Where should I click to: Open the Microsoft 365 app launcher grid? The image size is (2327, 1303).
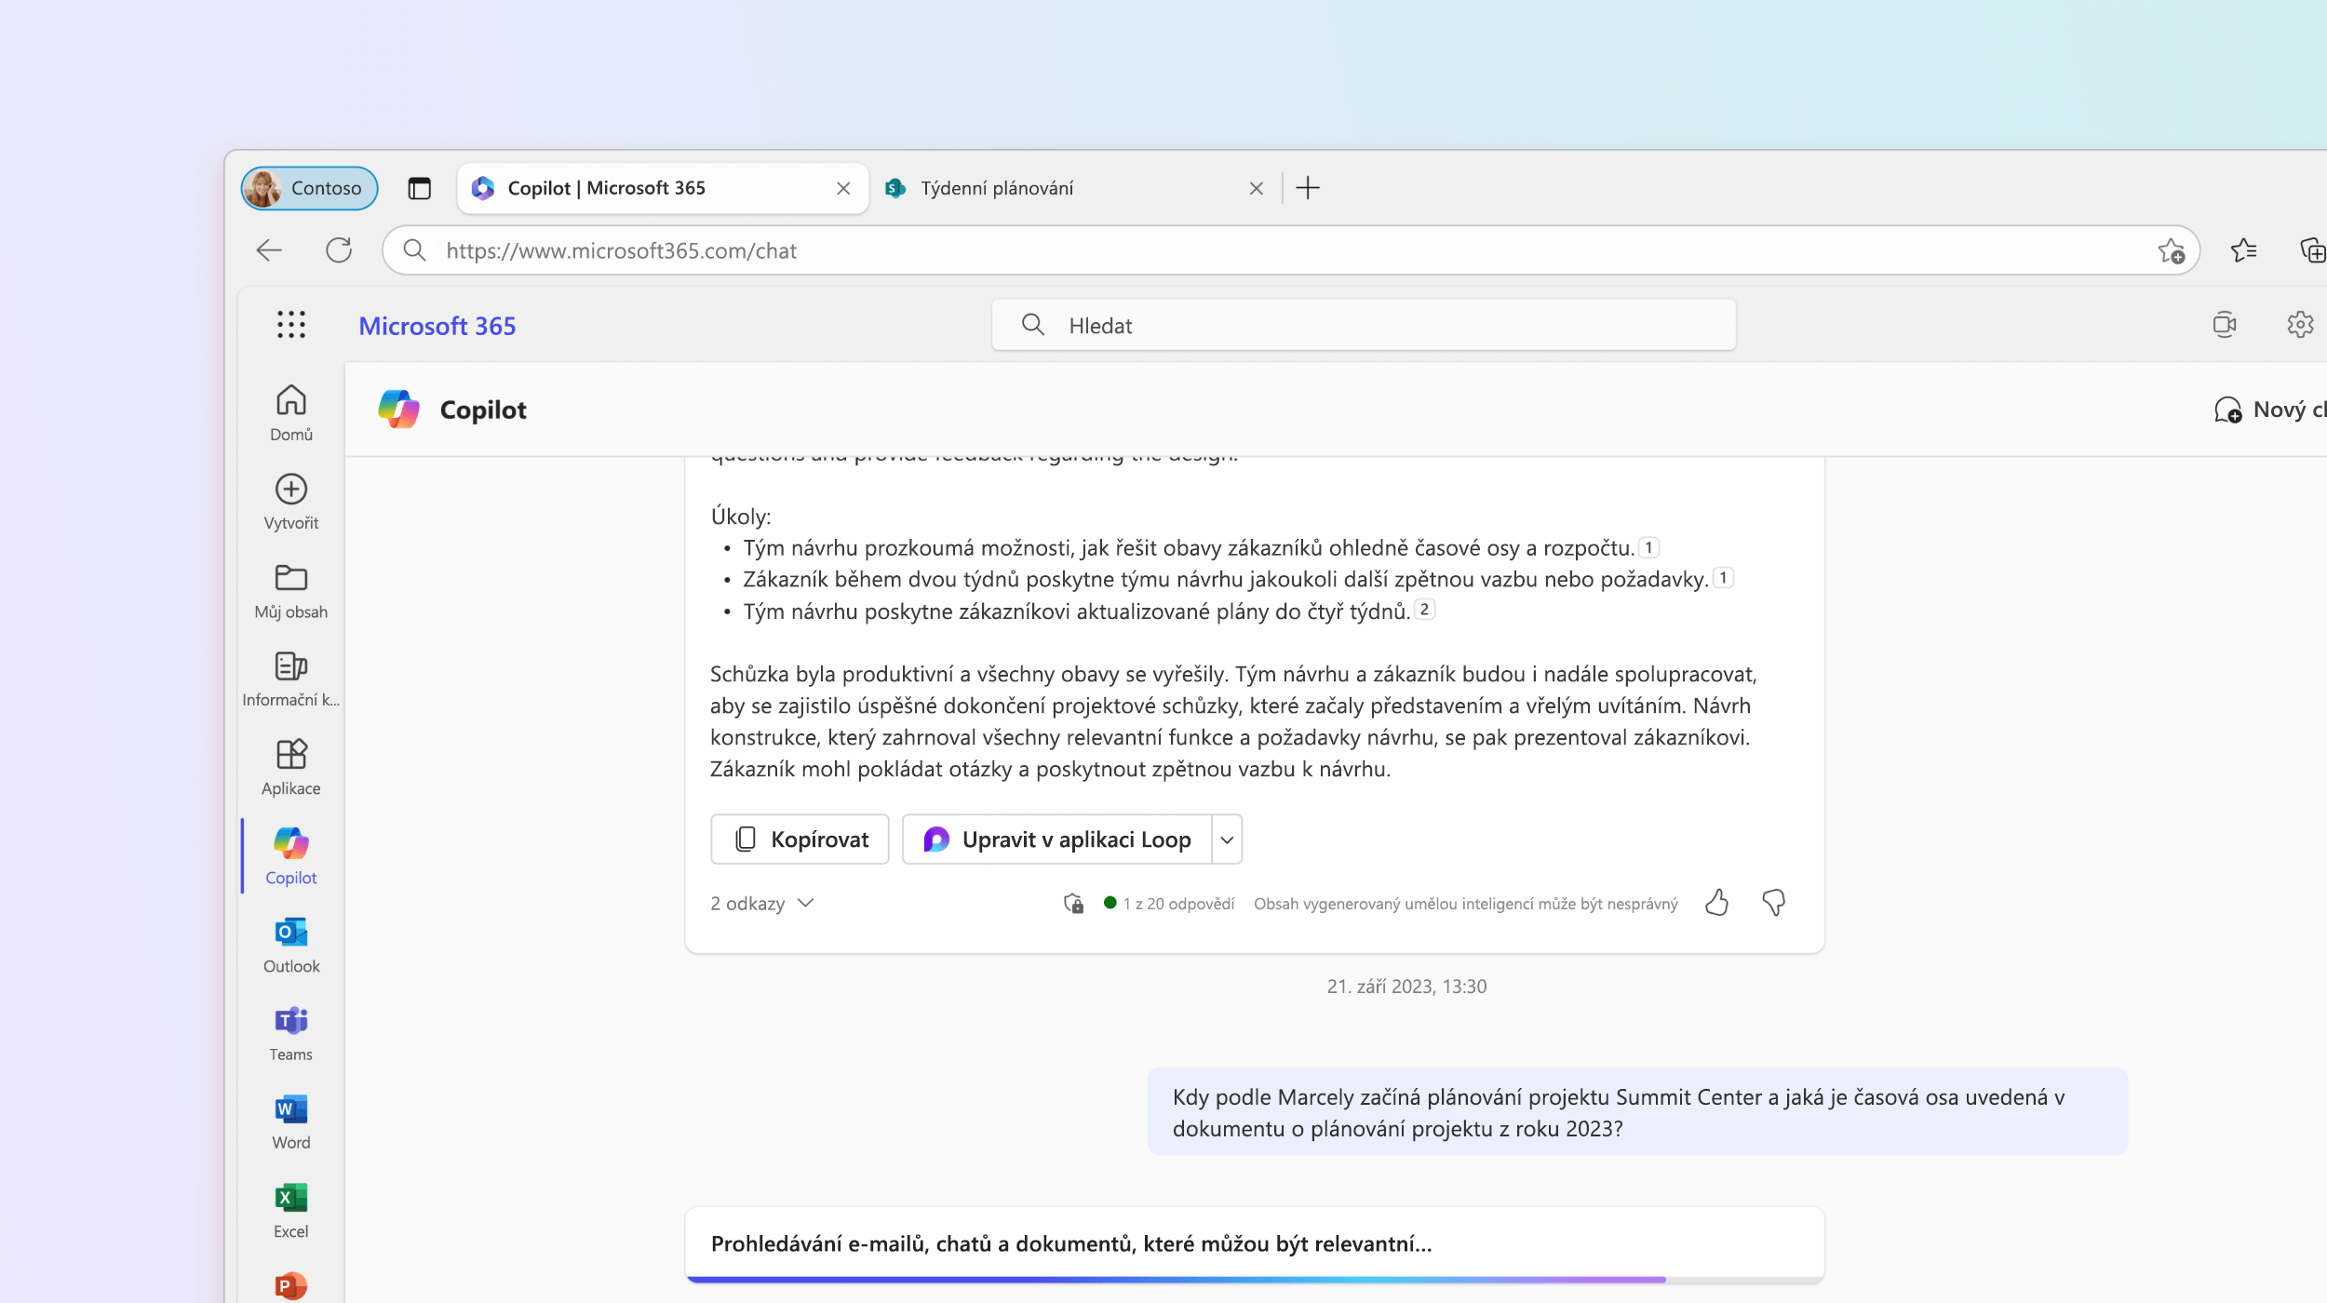pos(290,325)
